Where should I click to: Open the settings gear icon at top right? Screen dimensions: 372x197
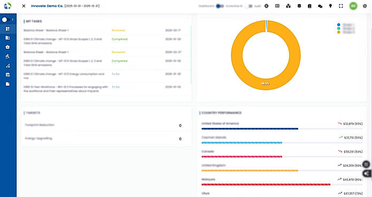click(x=365, y=6)
